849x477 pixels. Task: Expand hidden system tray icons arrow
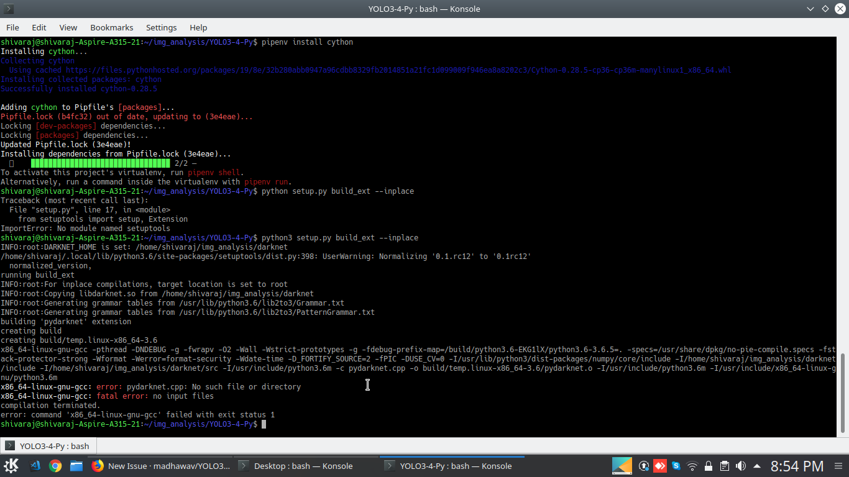[x=757, y=466]
